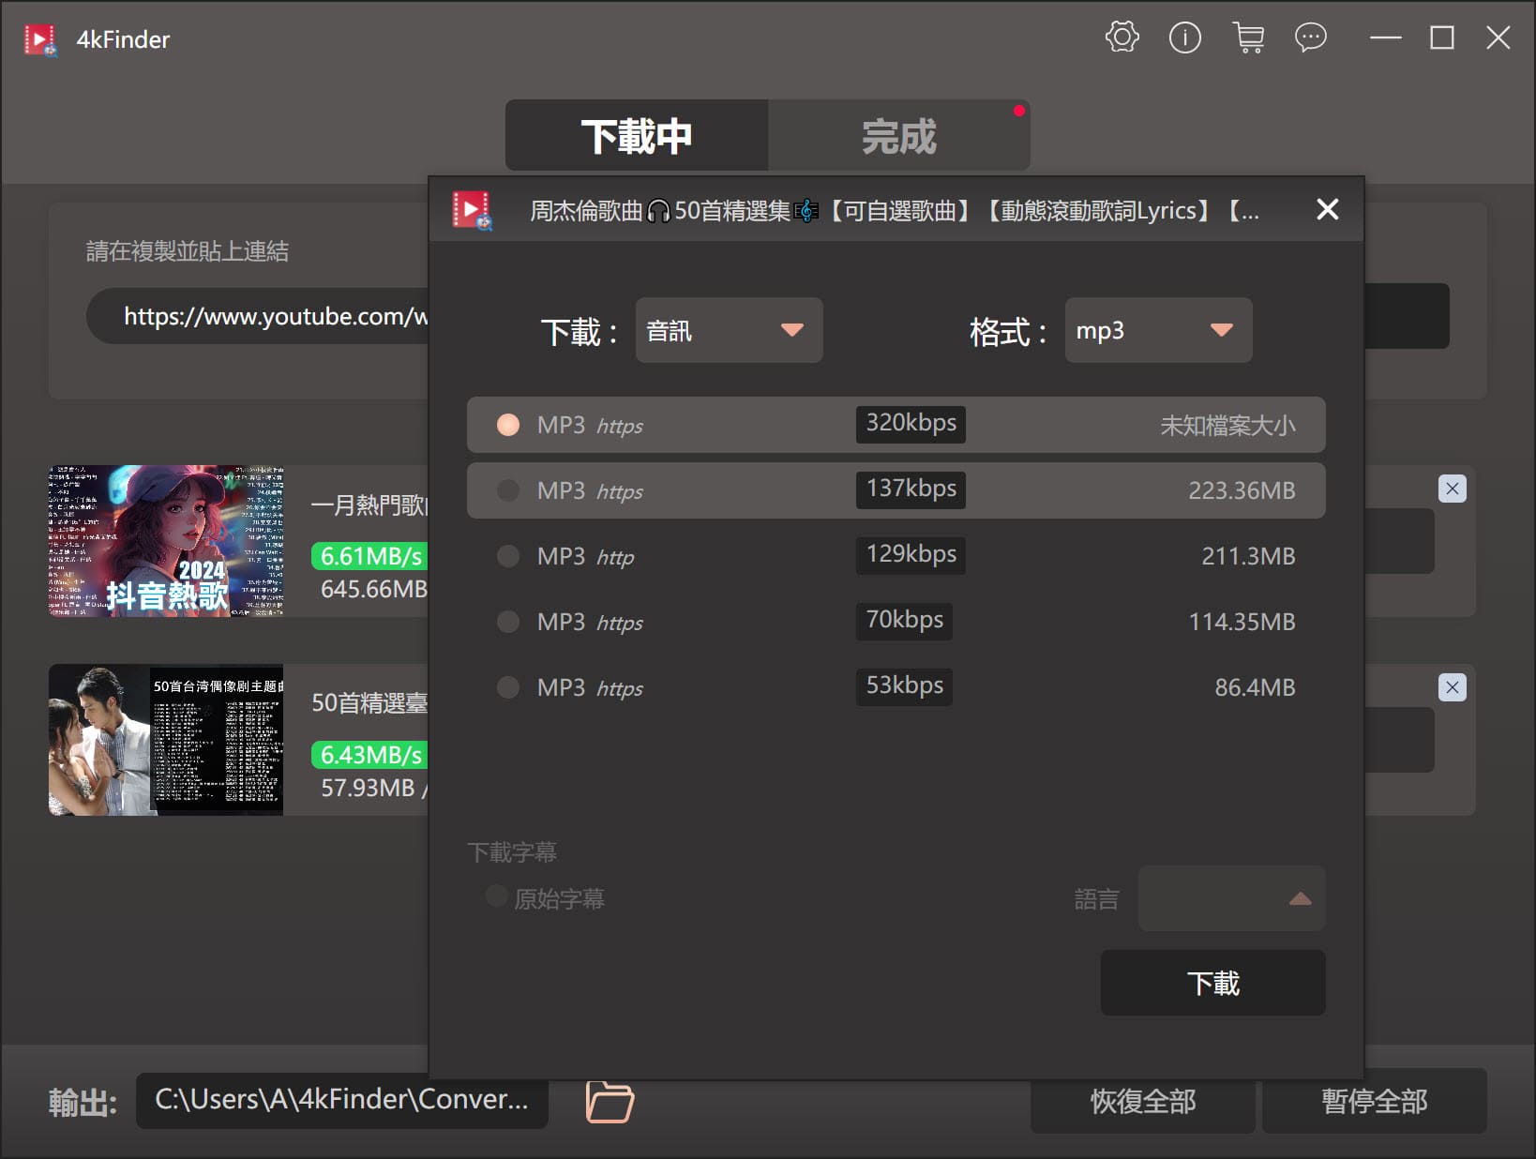Viewport: 1536px width, 1159px height.
Task: Select the MP3 137kbps option
Action: tap(896, 490)
